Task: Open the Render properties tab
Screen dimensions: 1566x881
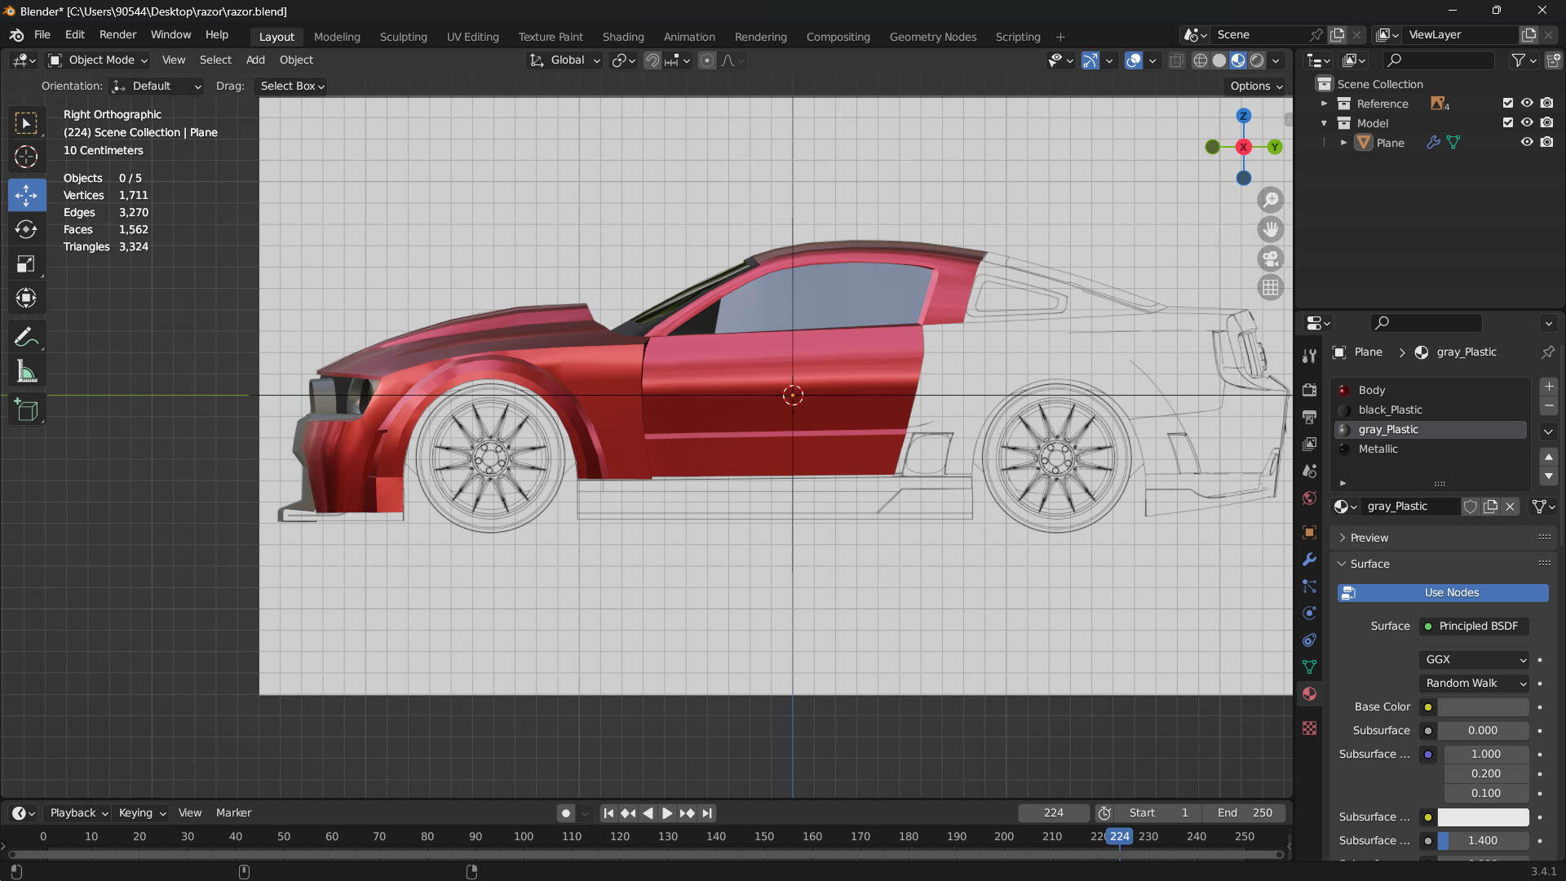Action: click(x=1309, y=390)
